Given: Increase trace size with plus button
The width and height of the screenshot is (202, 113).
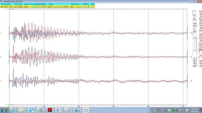Looking at the screenshot, I should (x=30, y=6).
